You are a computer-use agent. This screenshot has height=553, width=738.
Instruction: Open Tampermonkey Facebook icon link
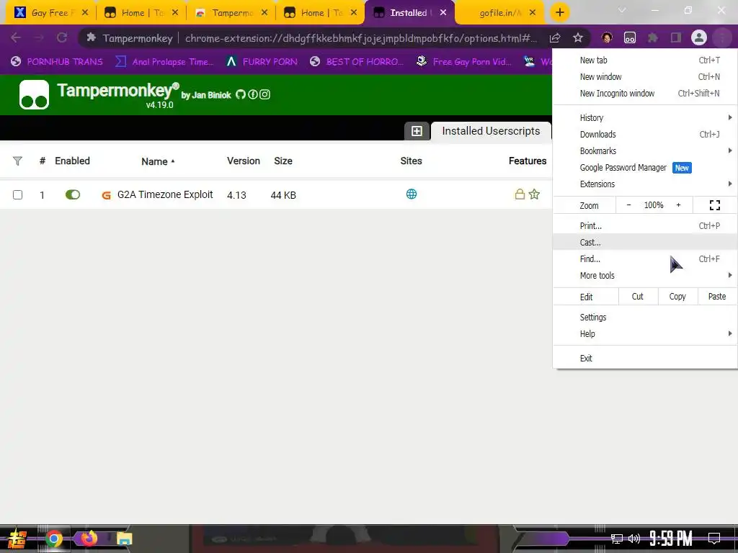(x=253, y=94)
